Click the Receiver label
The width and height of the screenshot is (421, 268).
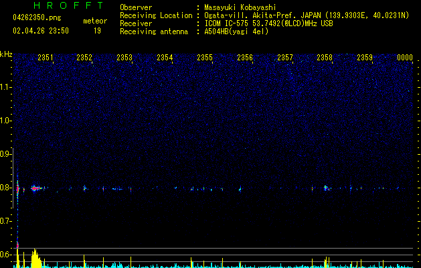pyautogui.click(x=136, y=23)
